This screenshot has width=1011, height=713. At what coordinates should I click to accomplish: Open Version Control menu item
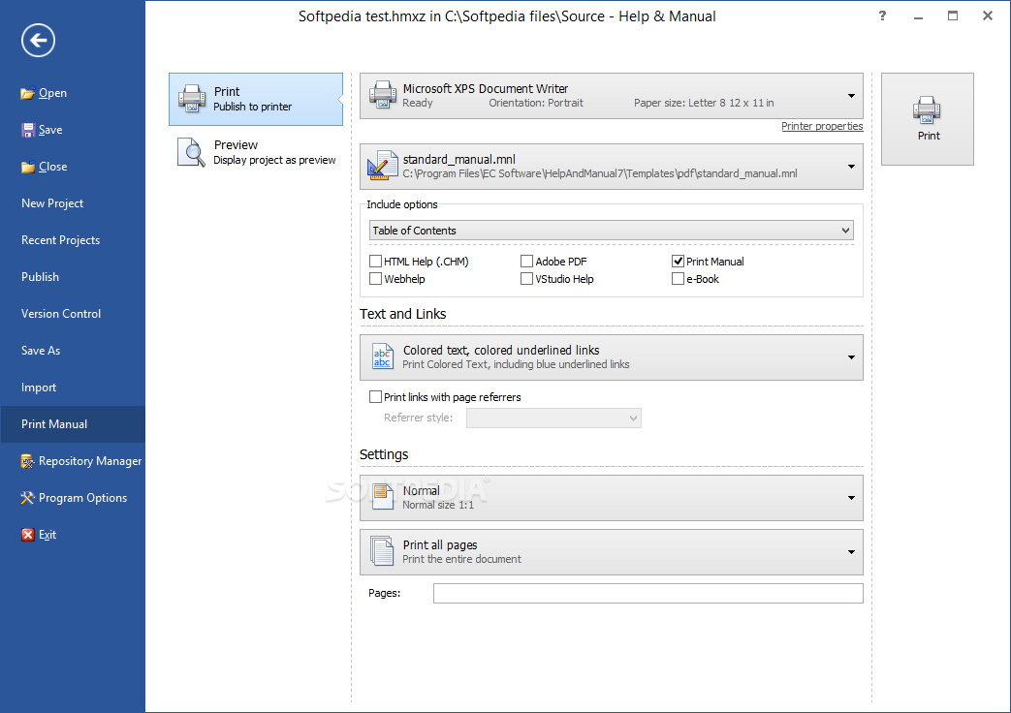61,313
